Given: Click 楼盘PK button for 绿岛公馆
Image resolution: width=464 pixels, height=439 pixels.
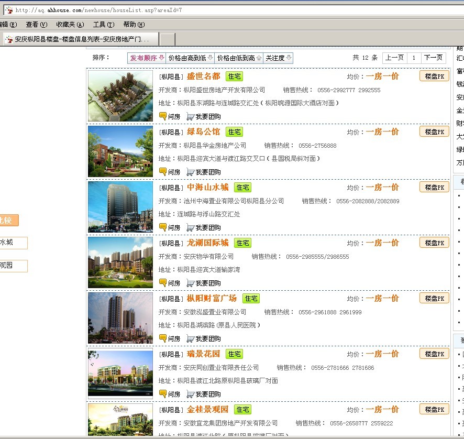Looking at the screenshot, I should pos(434,131).
